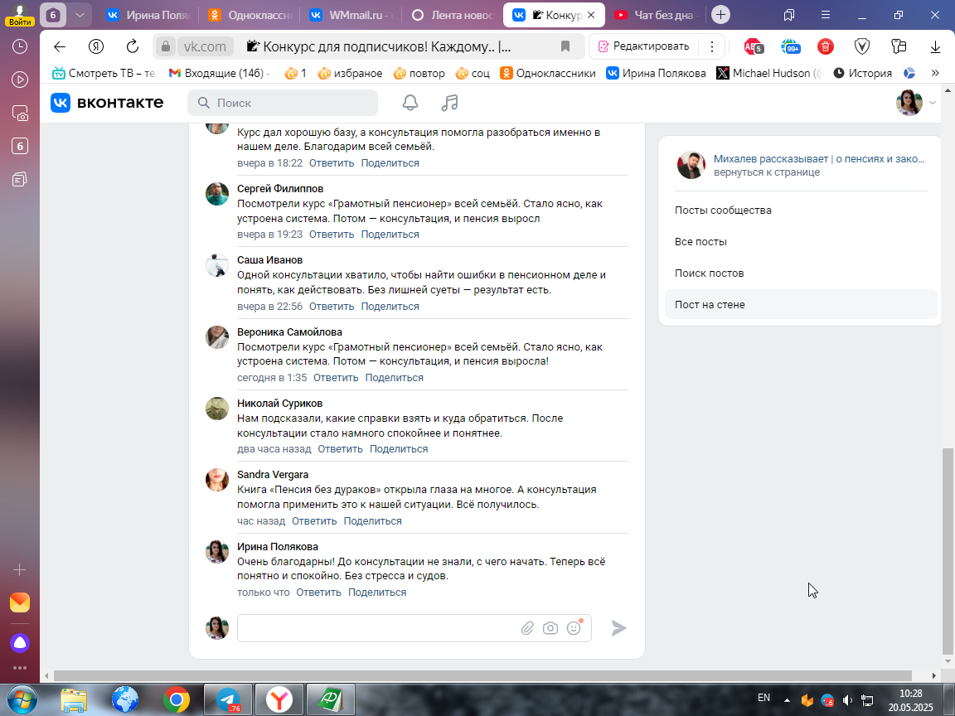
Task: Click Сергей Филиппов's avatar thumbnail
Action: (217, 194)
